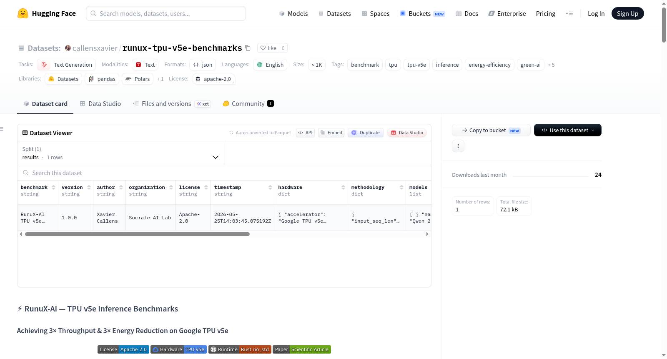Click the callensxavier avatar icon

(x=68, y=48)
